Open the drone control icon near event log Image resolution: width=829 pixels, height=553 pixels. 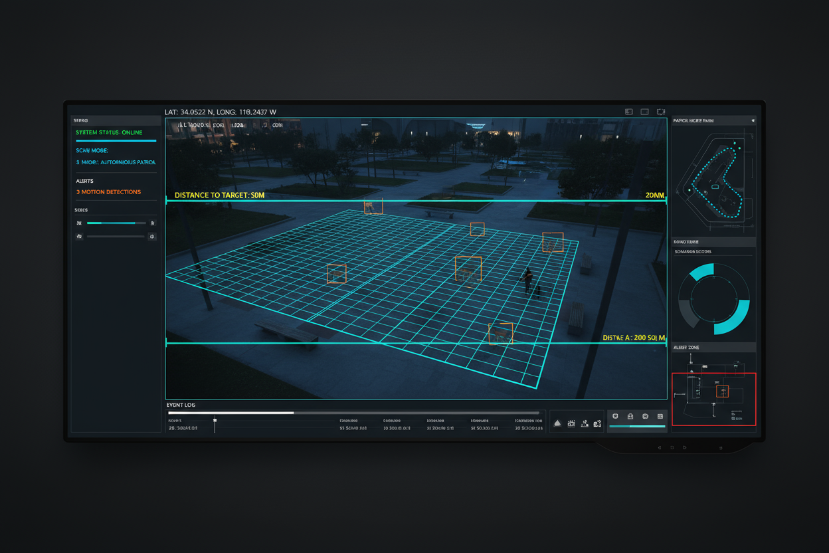coord(586,423)
